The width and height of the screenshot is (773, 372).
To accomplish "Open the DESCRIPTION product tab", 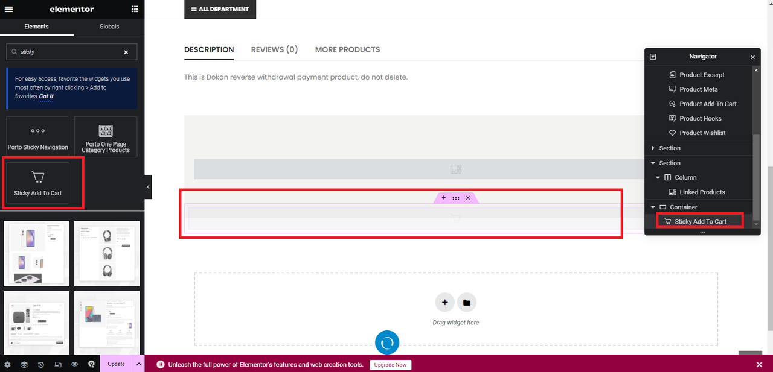I will click(x=209, y=49).
